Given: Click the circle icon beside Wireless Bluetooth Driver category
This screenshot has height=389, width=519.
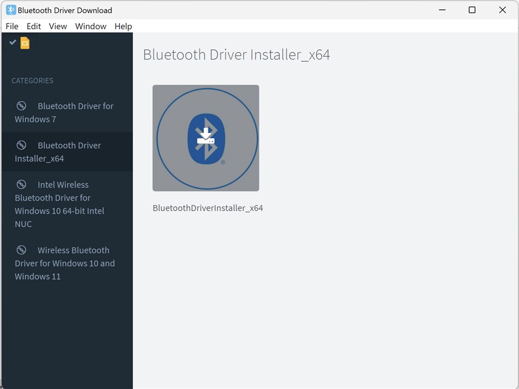Looking at the screenshot, I should pos(22,249).
